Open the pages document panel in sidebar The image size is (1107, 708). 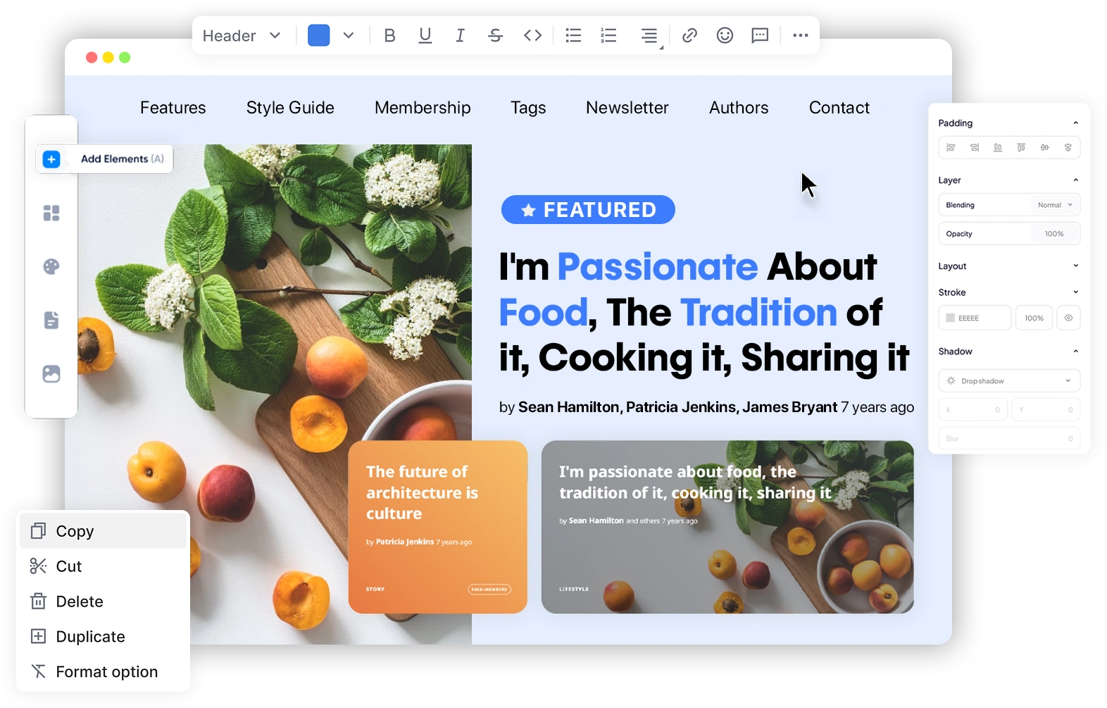tap(51, 320)
